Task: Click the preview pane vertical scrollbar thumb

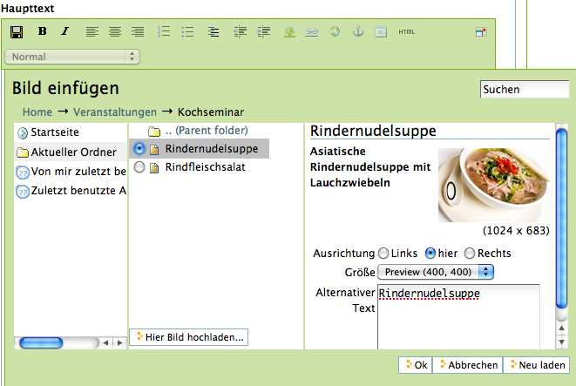Action: coord(561,219)
